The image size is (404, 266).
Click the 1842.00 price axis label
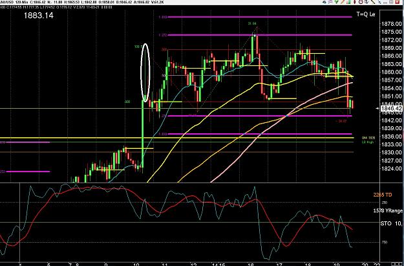click(391, 120)
